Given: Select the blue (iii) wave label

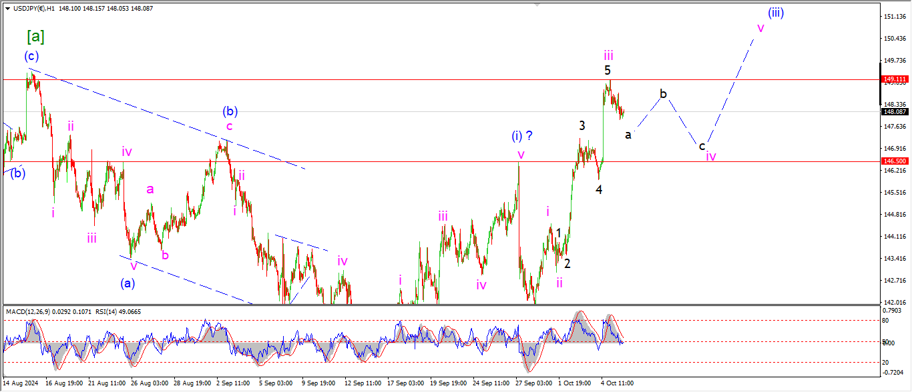Looking at the screenshot, I should click(775, 12).
